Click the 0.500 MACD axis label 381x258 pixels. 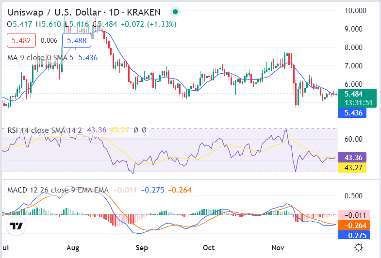353,196
